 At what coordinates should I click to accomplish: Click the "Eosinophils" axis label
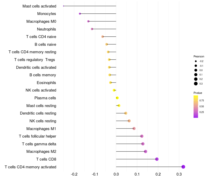click(47, 83)
